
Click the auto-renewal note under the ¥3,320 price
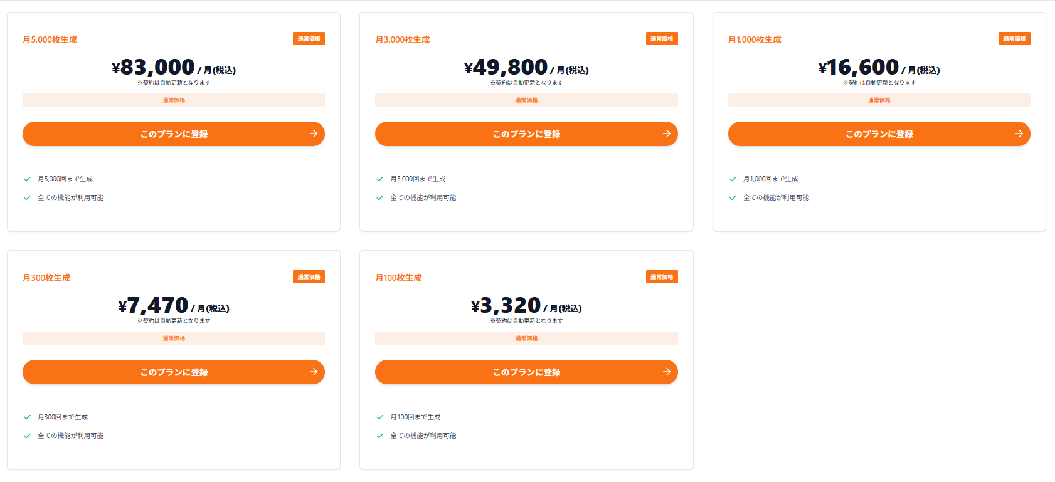pos(526,321)
